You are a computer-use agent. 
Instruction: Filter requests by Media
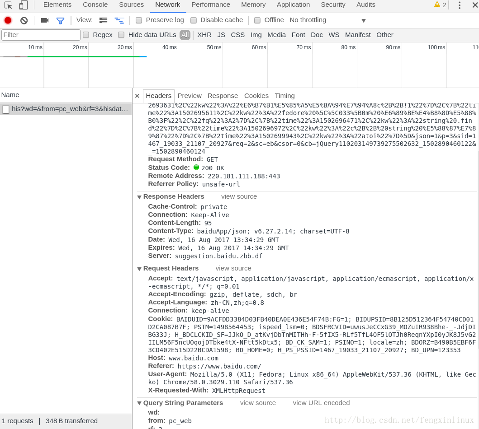pos(276,35)
